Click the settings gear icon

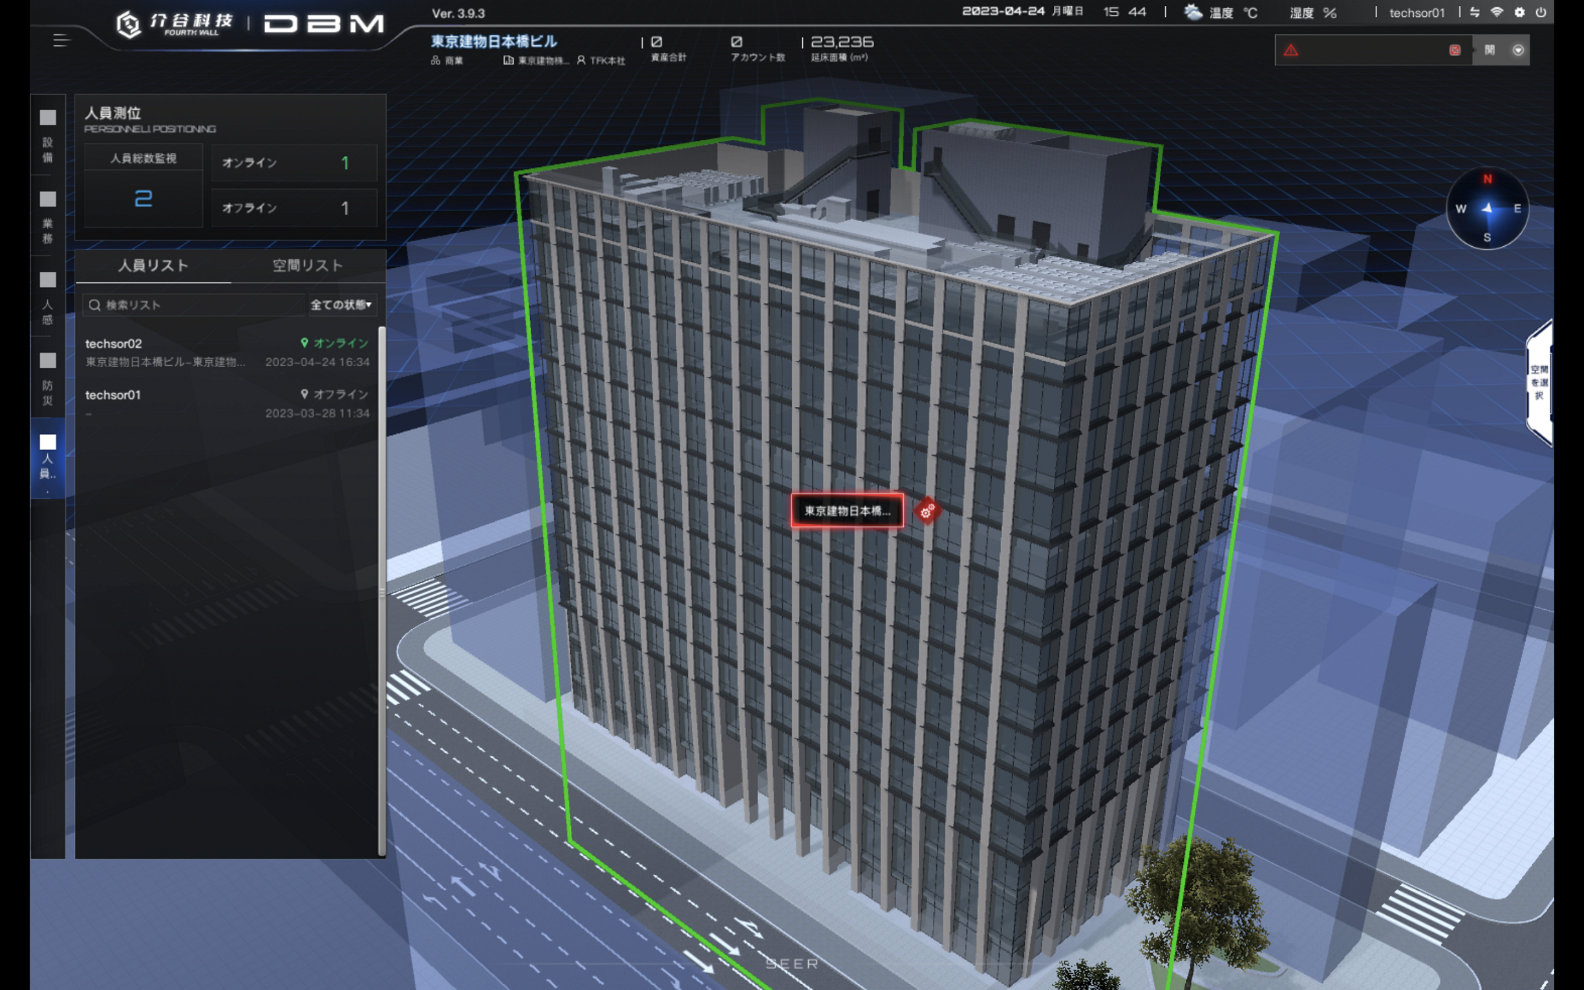[1519, 12]
